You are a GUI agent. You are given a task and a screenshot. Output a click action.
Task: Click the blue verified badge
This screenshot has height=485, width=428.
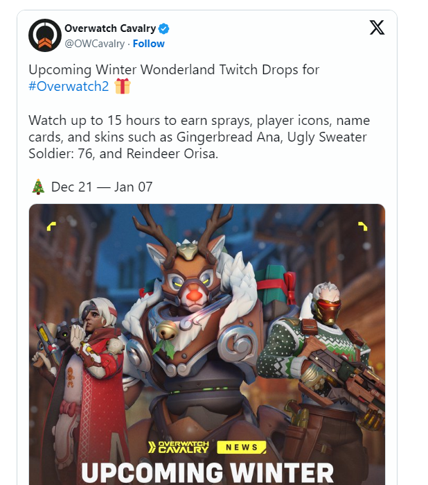click(x=163, y=28)
